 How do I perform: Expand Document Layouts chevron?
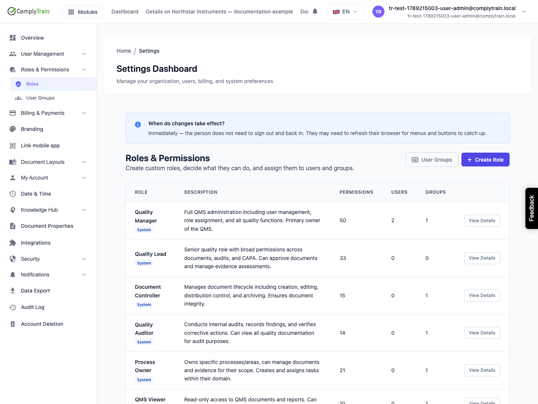[84, 162]
